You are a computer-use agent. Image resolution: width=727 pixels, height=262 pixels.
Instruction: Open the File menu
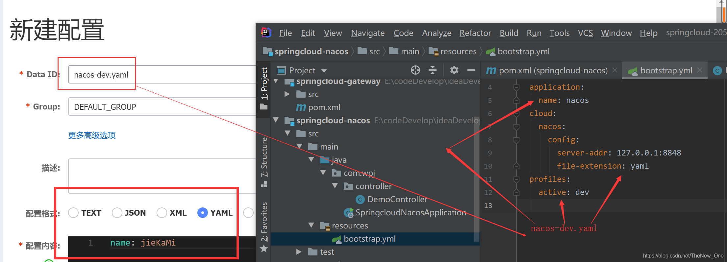(x=286, y=33)
